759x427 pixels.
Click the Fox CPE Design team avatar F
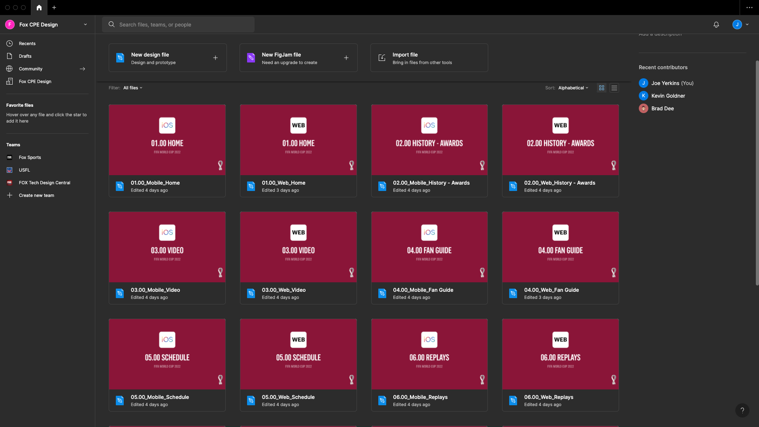10,25
